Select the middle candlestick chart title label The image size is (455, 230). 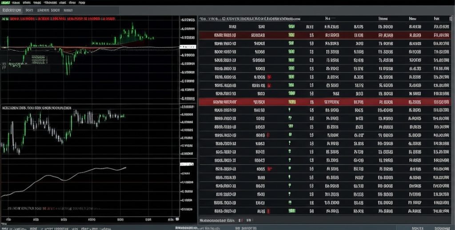click(x=36, y=108)
